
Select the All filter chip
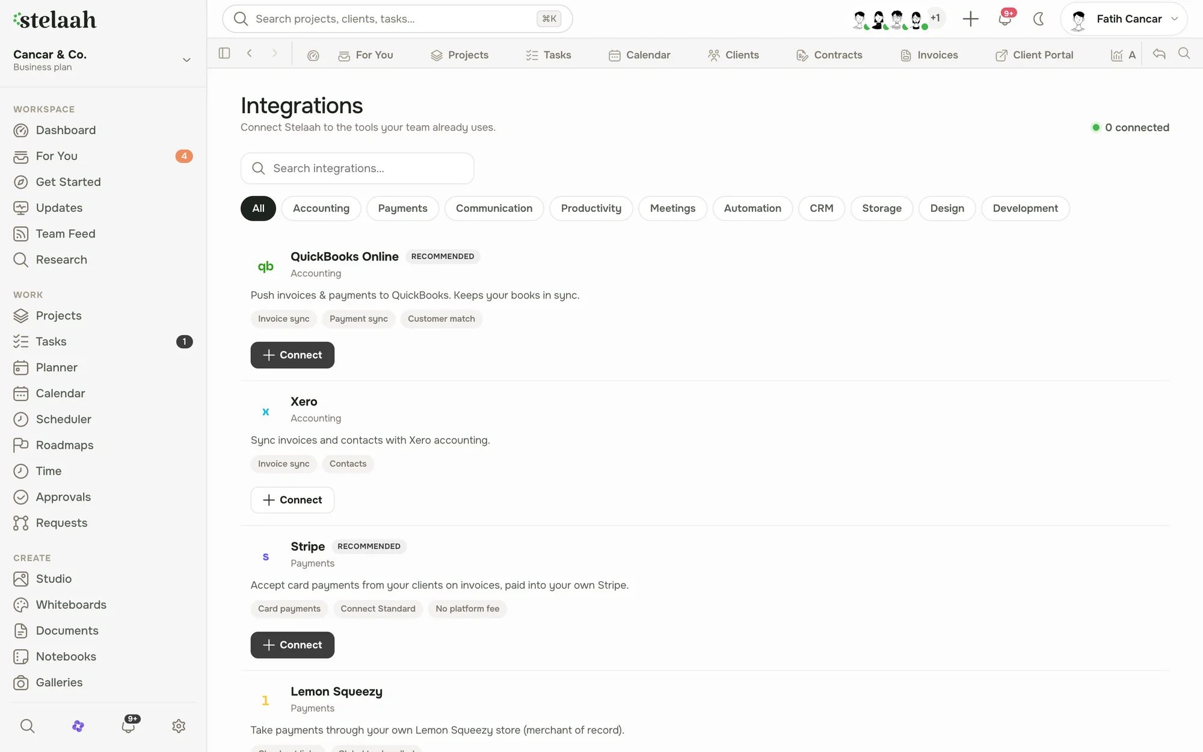point(258,208)
